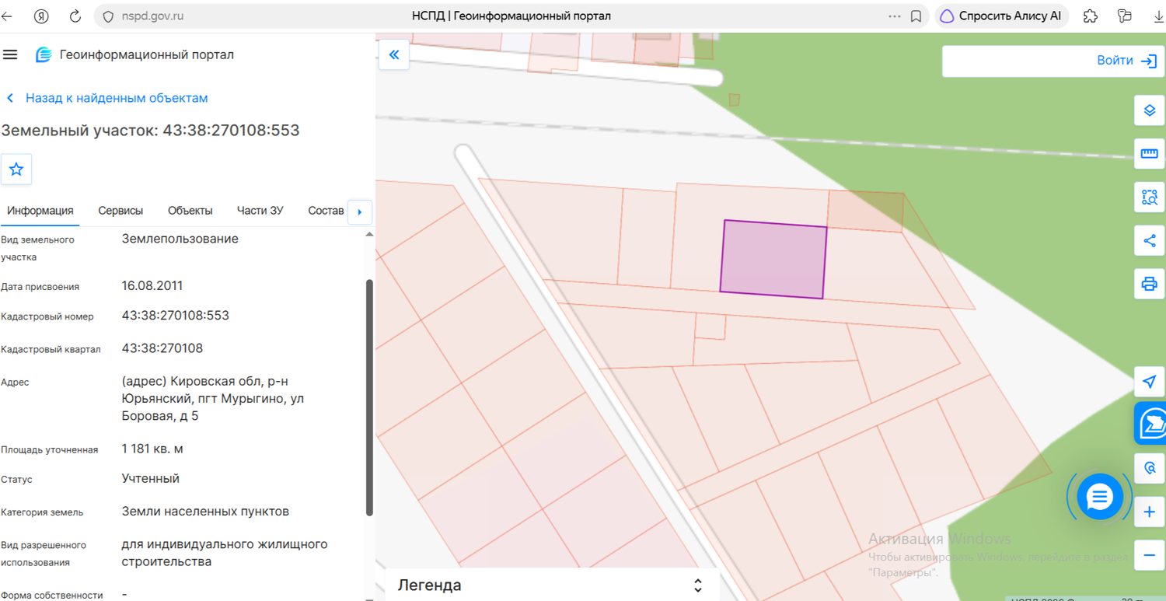Viewport: 1166px width, 601px height.
Task: Select the ruler measurement tool
Action: pos(1150,153)
